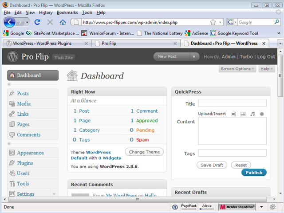This screenshot has width=284, height=213.
Task: Click the Pending comments link
Action: [145, 130]
